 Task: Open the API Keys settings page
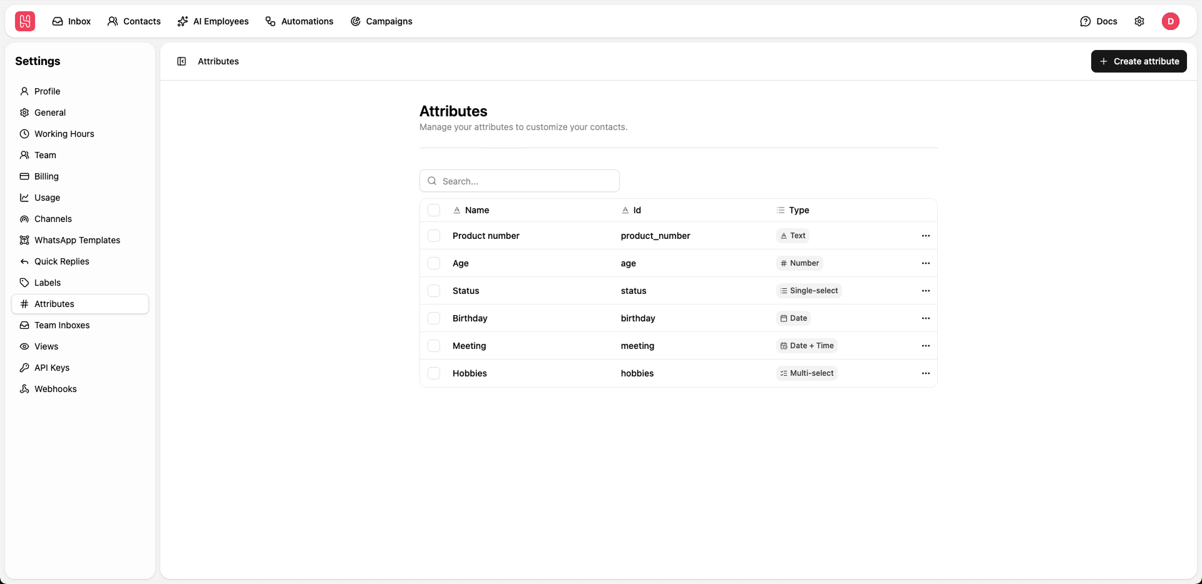click(x=51, y=368)
